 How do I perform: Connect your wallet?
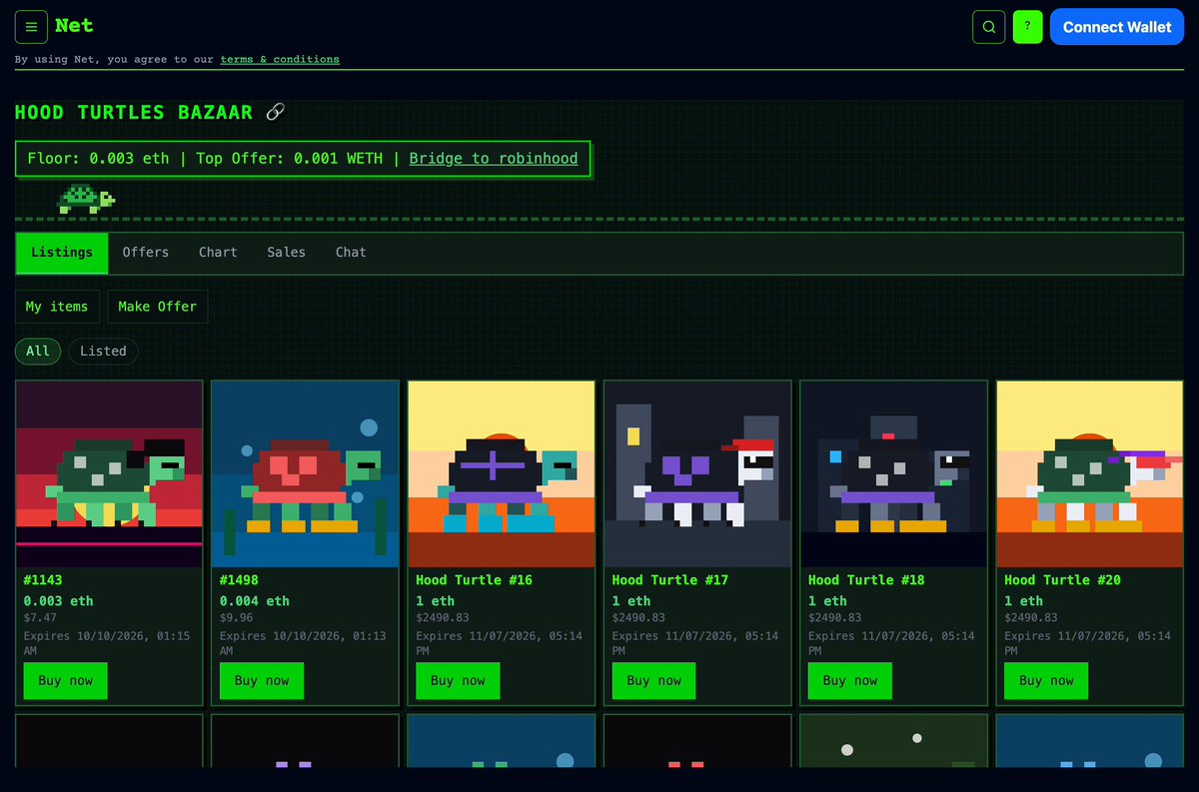click(1117, 27)
